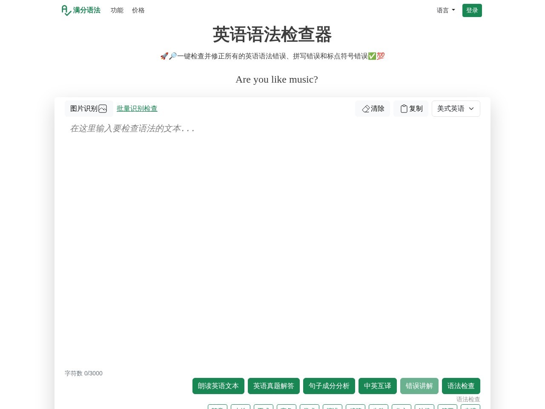
Task: Click the 英语语法检查器 heading
Action: 272,35
